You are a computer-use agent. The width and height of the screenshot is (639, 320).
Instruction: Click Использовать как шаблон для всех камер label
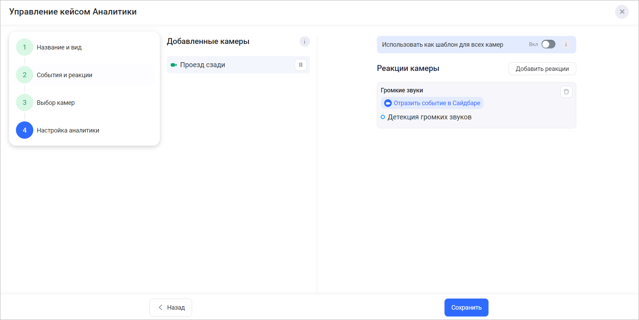point(442,45)
